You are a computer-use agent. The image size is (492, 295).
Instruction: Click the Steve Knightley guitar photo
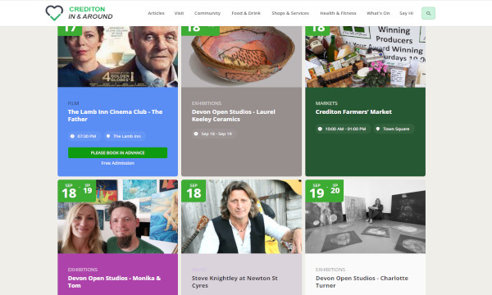point(241,216)
